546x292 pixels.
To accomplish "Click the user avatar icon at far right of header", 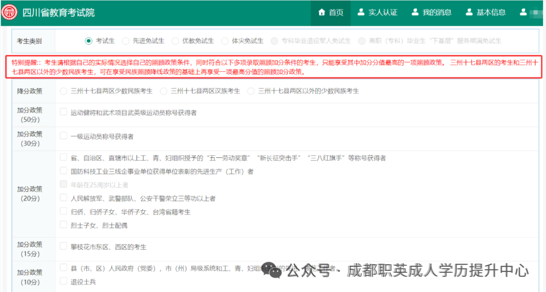I will tap(523, 12).
